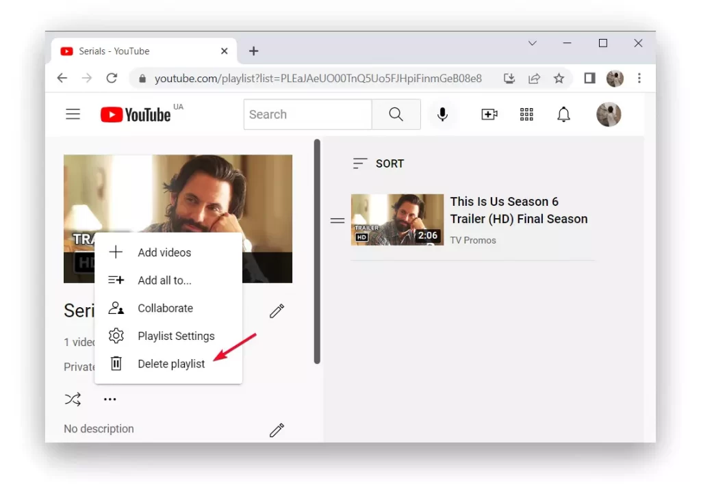
Task: Open Playlist Settings from the menu
Action: point(168,336)
